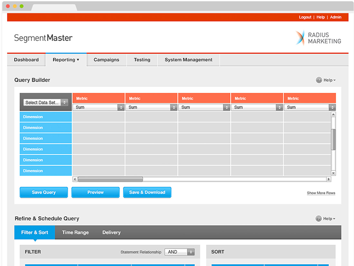Click the vertical scrollbar up arrow

pyautogui.click(x=333, y=114)
